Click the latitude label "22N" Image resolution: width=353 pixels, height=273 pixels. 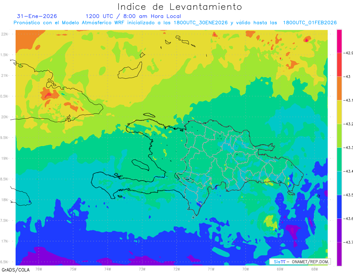pyautogui.click(x=5, y=34)
